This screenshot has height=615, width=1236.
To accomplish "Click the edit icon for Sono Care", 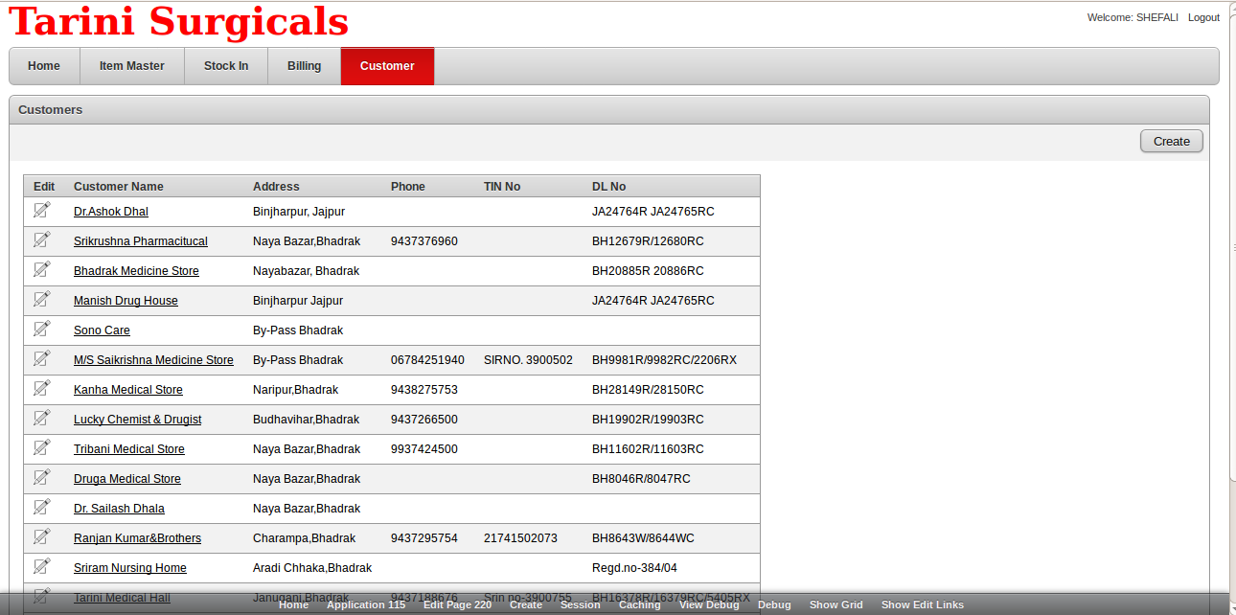I will point(42,329).
